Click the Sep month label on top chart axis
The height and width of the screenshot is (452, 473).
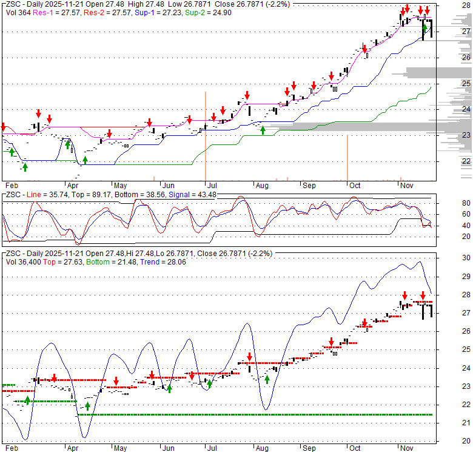point(309,185)
